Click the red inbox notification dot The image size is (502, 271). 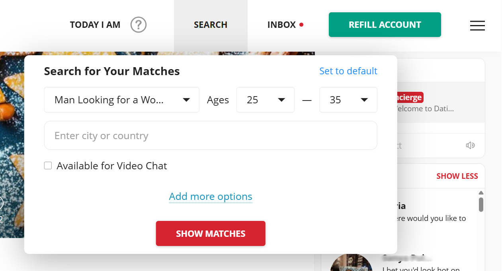tap(301, 25)
